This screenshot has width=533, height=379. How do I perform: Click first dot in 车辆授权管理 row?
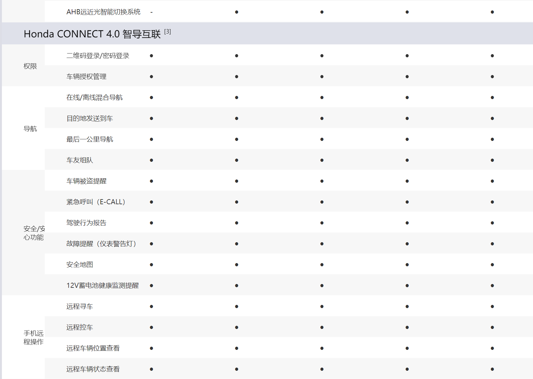tap(152, 77)
